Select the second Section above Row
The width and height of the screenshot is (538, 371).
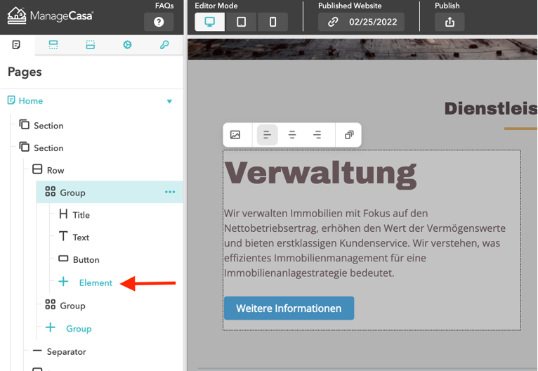click(48, 148)
